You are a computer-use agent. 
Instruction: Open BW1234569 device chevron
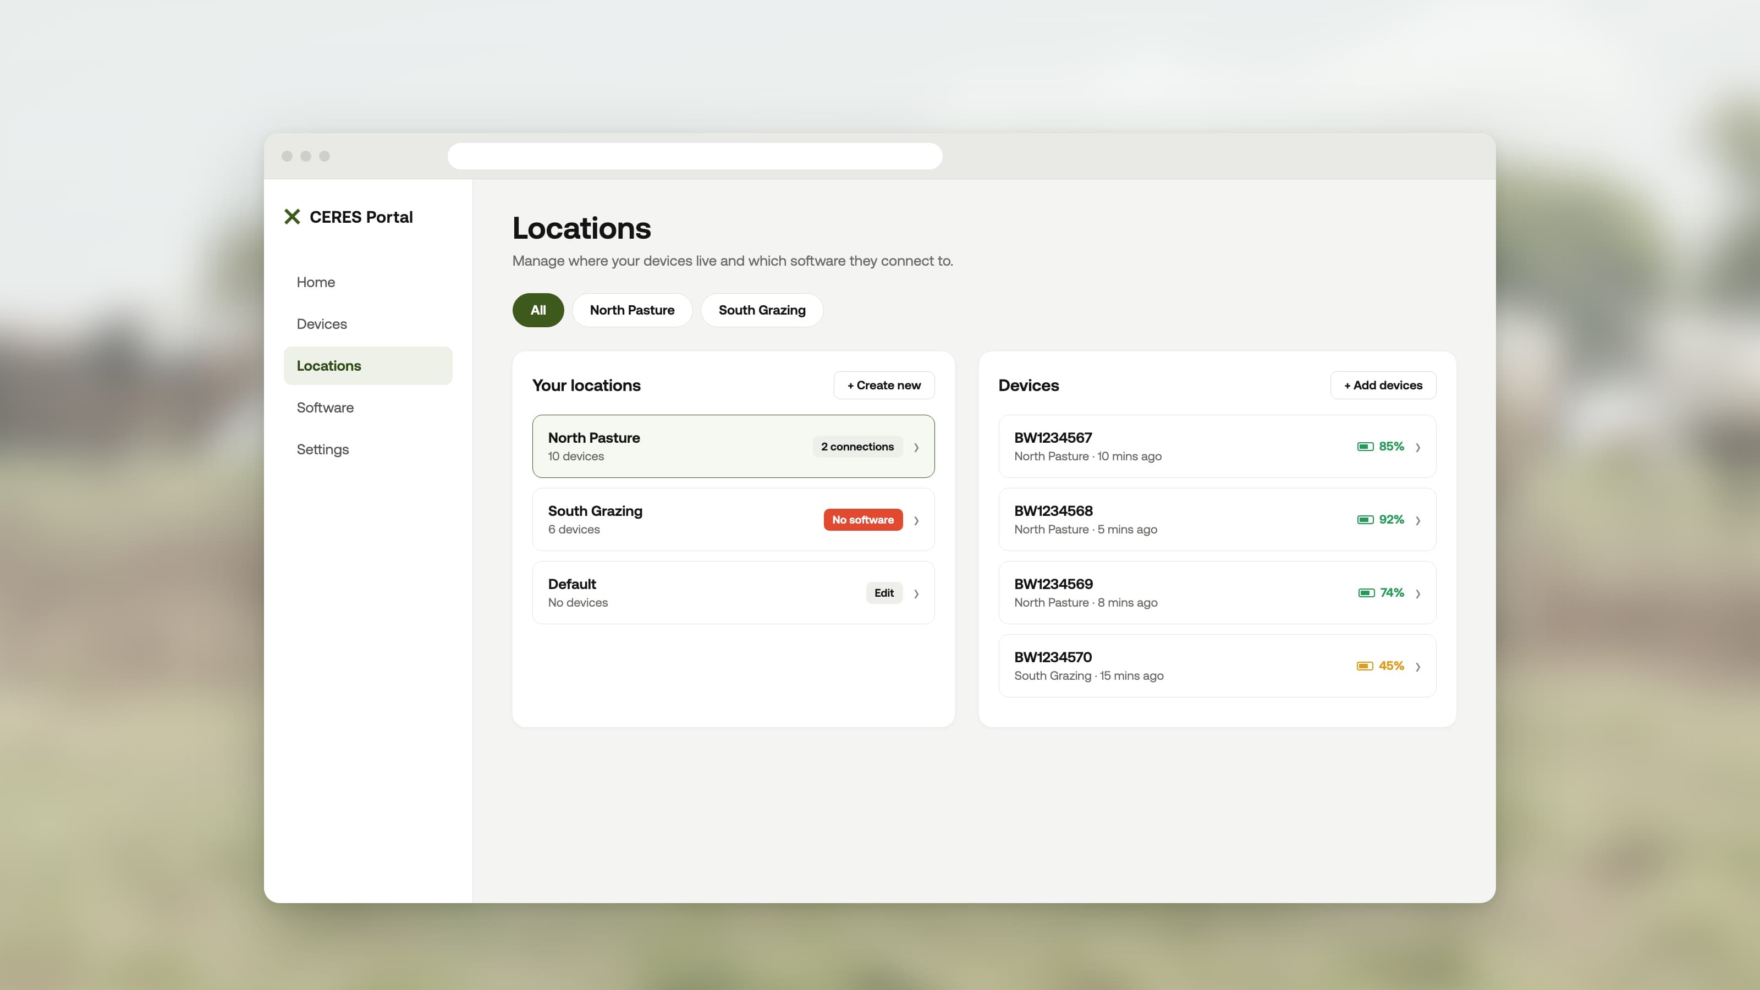pyautogui.click(x=1418, y=594)
